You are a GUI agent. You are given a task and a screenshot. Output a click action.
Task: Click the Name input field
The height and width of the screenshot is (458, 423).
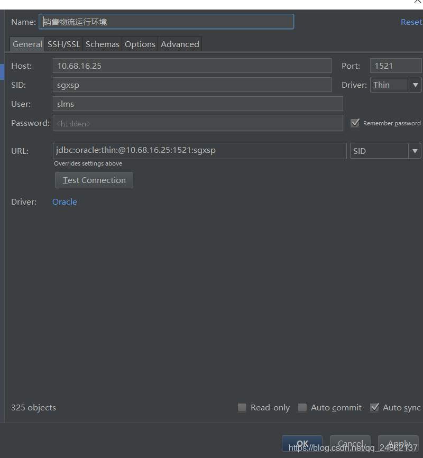[166, 22]
